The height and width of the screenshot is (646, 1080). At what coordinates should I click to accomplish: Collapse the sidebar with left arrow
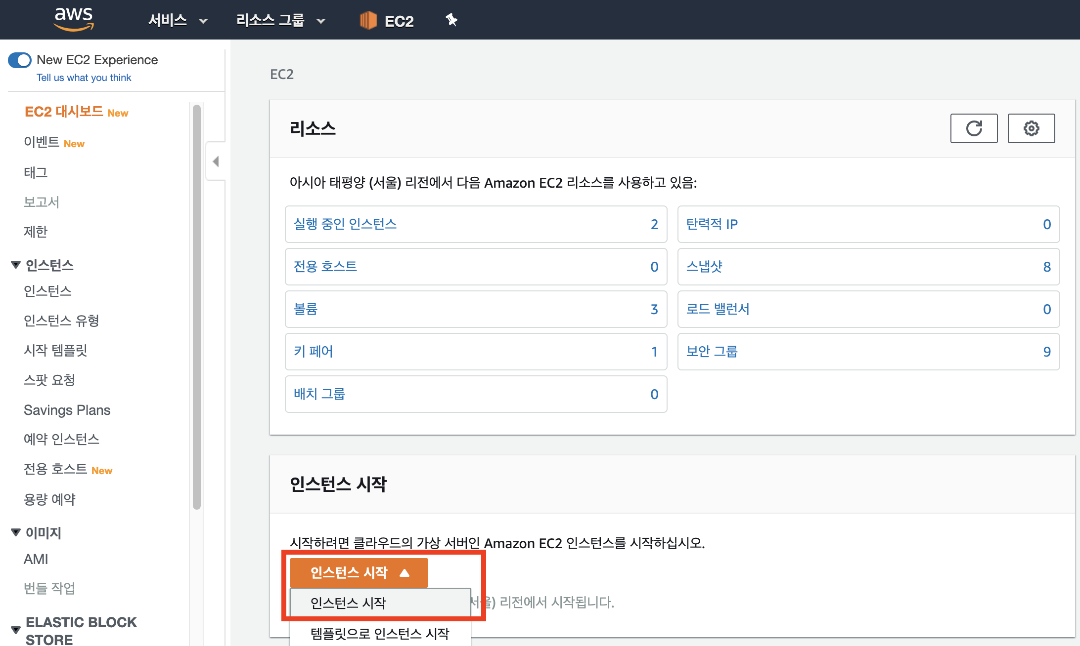[216, 161]
